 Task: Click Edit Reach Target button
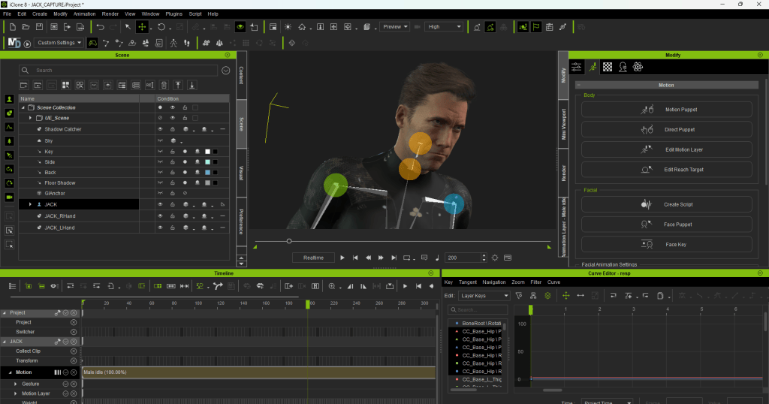667,170
